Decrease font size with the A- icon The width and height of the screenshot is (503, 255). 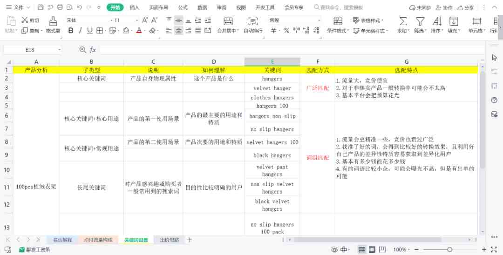tap(155, 20)
